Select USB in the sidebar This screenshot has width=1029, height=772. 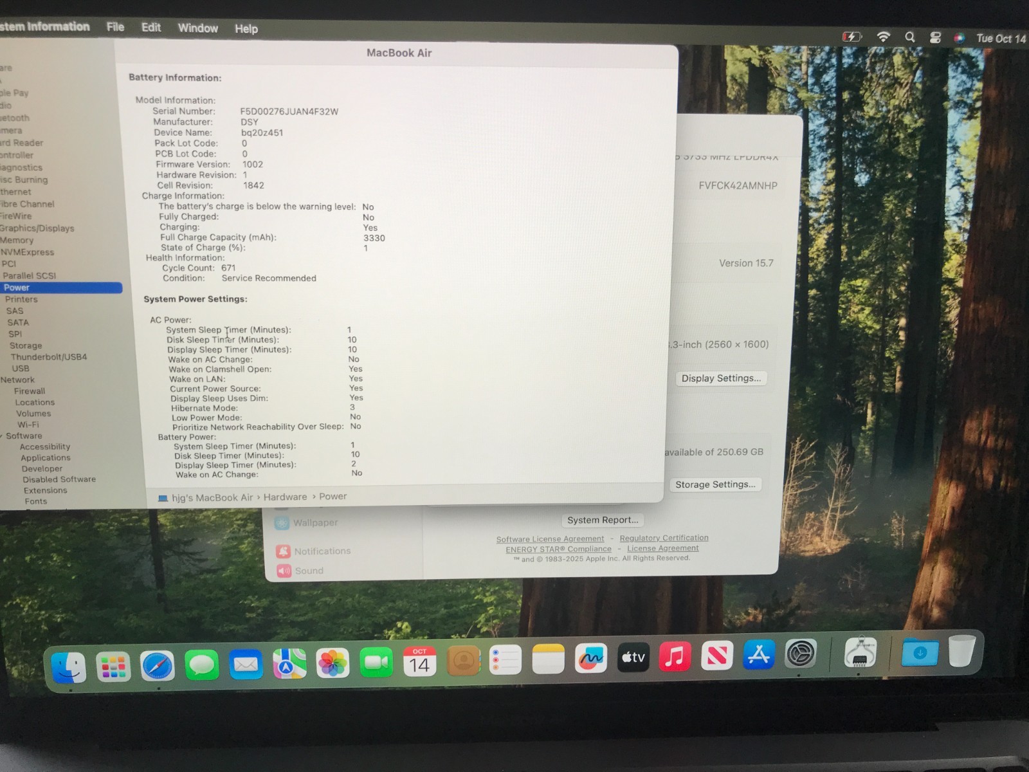click(x=21, y=369)
